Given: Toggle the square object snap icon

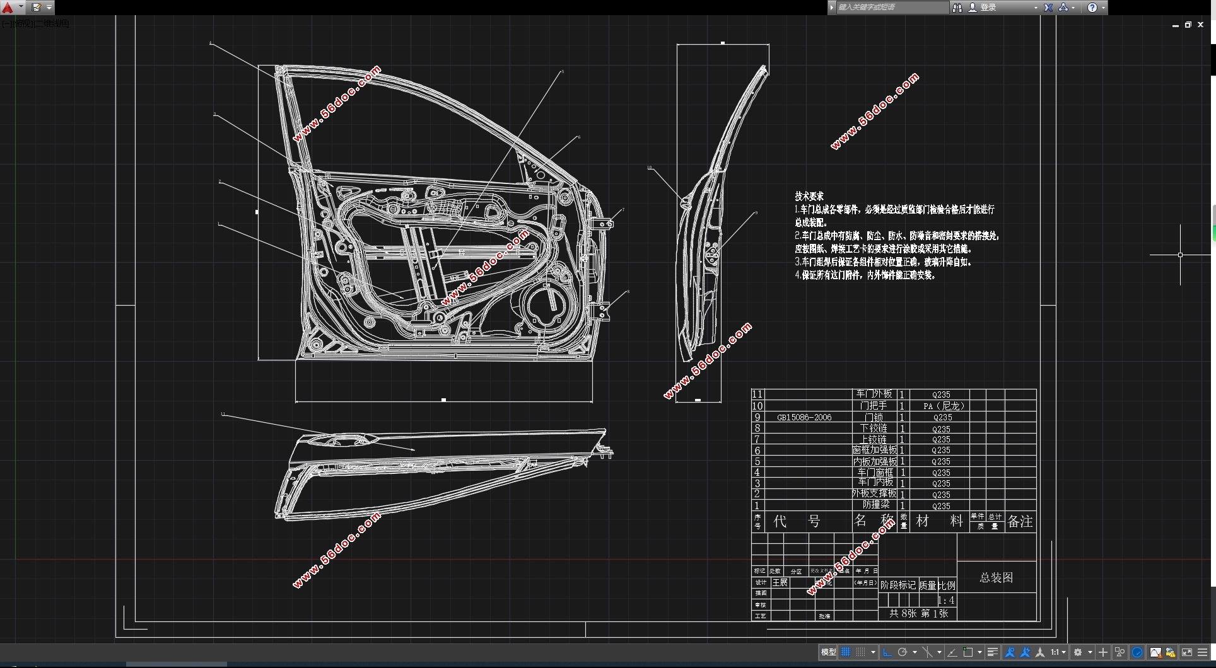Looking at the screenshot, I should click(968, 652).
